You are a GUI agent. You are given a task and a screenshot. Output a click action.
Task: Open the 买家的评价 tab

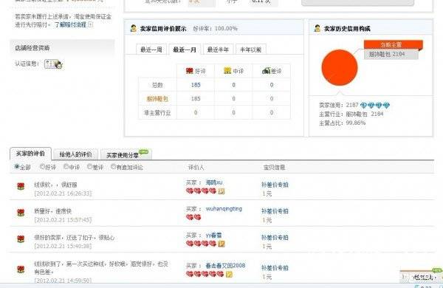pyautogui.click(x=30, y=154)
